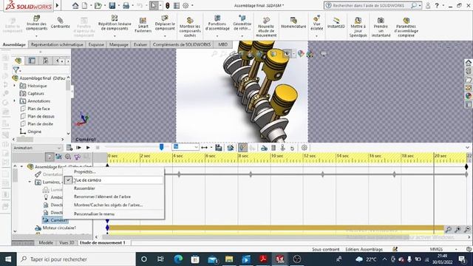Play the animation from start
This screenshot has height=266, width=473.
coord(78,148)
